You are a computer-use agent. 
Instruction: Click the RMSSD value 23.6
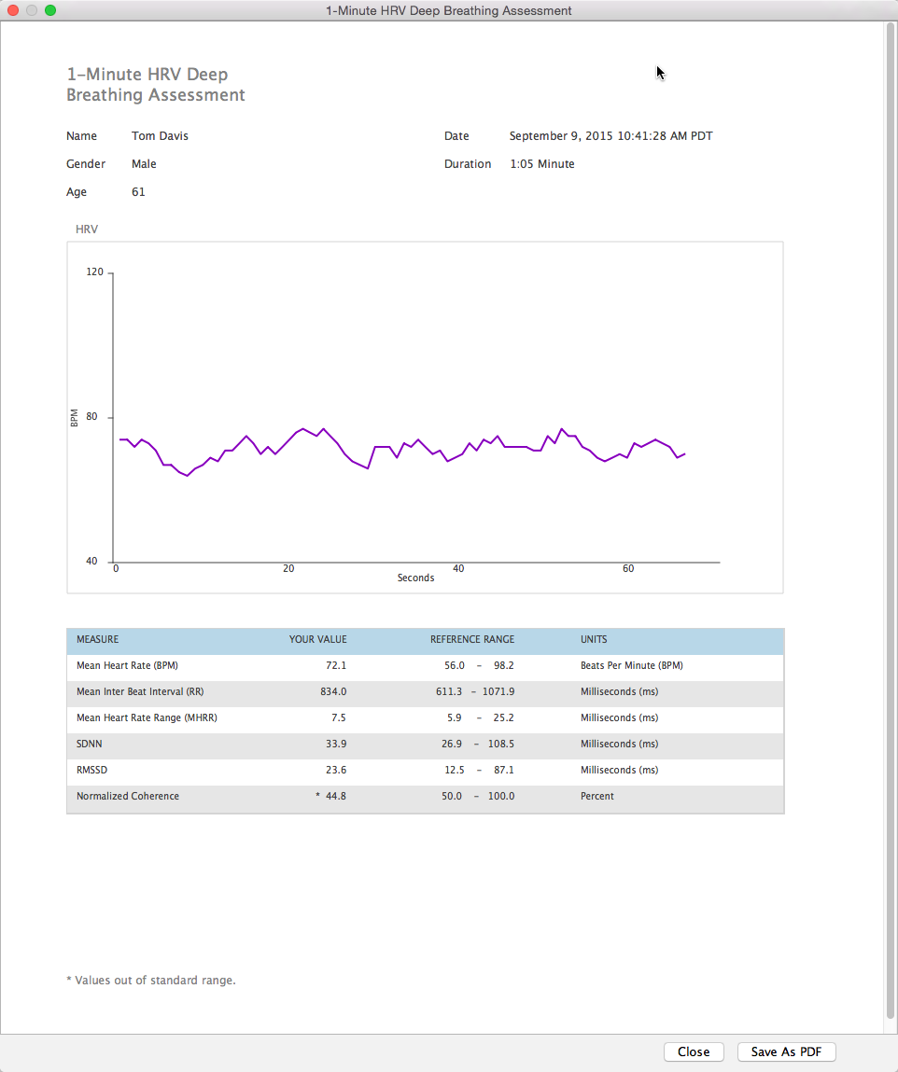[x=336, y=770]
